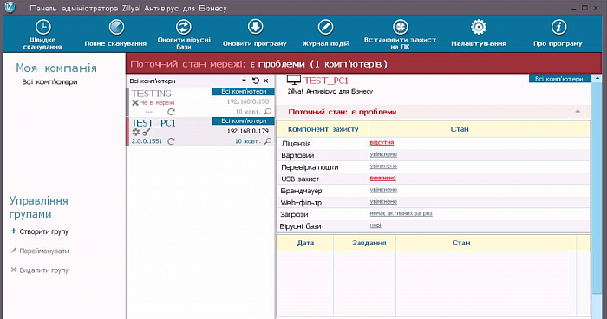Click the refresh icon in computer list header

(x=256, y=81)
